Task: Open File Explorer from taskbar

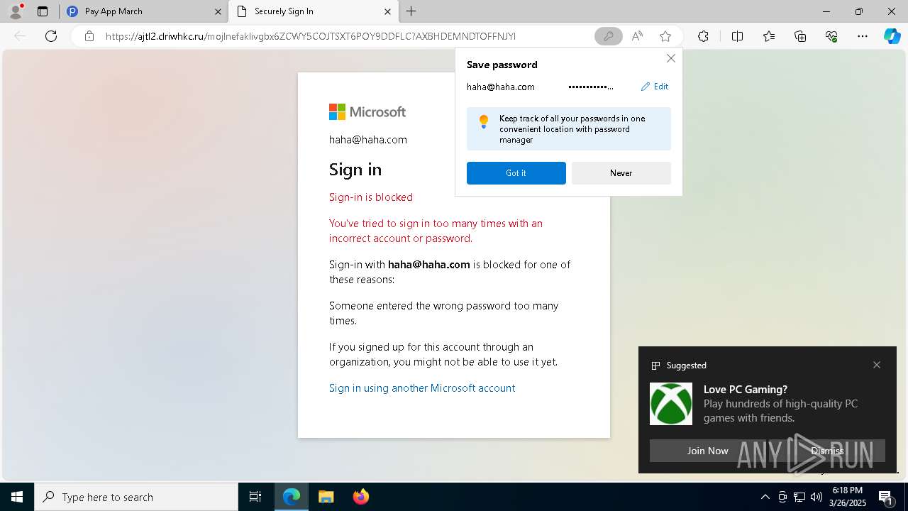Action: (x=326, y=497)
